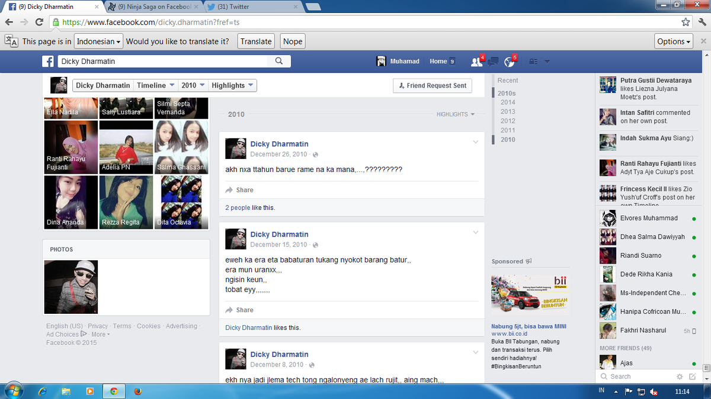Image resolution: width=711 pixels, height=399 pixels.
Task: Open 2010 year dropdown in profile bar
Action: pyautogui.click(x=194, y=85)
